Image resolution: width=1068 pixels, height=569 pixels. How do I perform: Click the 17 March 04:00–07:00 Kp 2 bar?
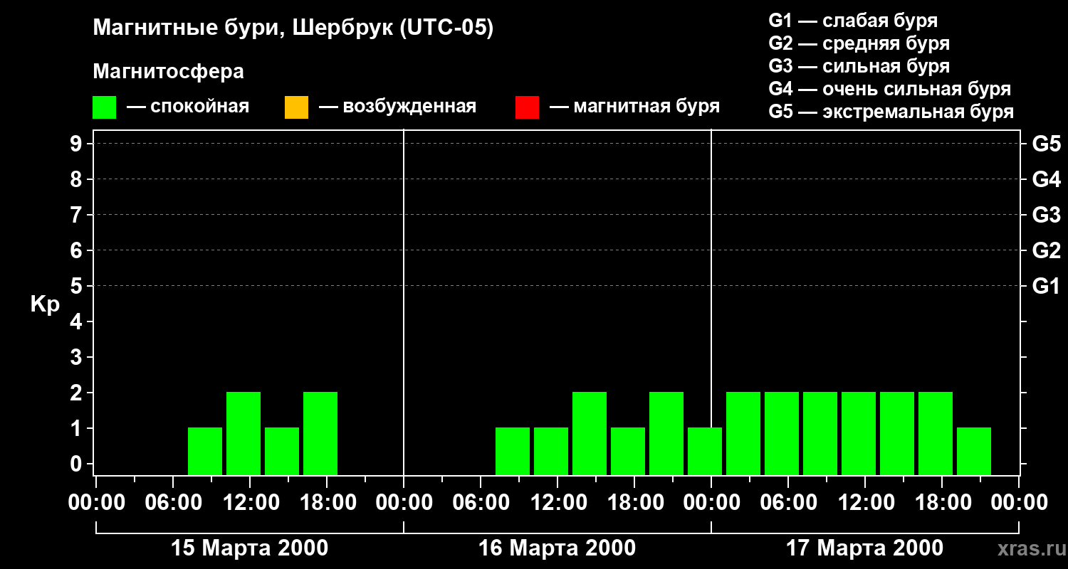point(782,433)
